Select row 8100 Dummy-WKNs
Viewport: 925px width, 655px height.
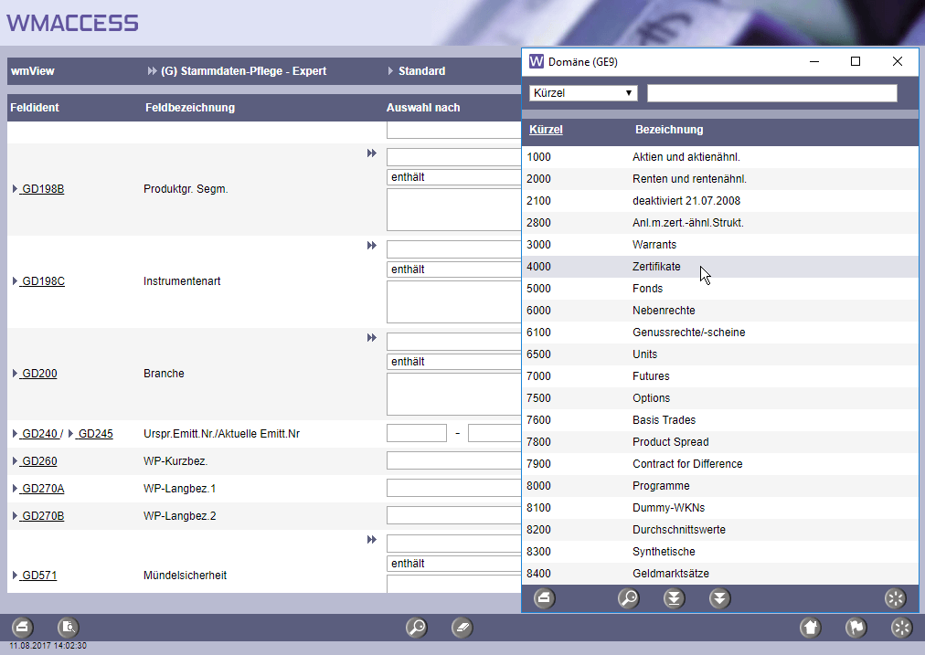pyautogui.click(x=720, y=508)
